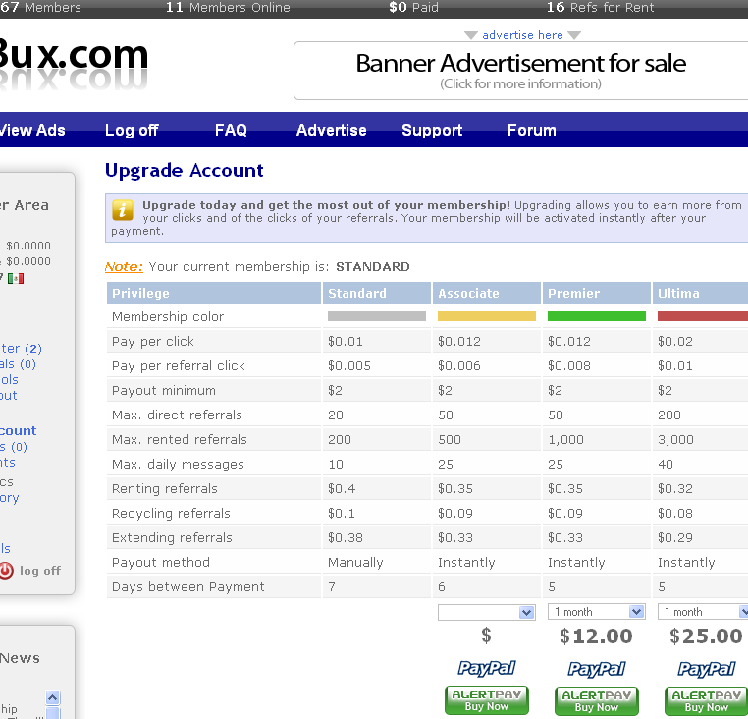
Task: Open the Premier 1 month dropdown
Action: (x=596, y=612)
